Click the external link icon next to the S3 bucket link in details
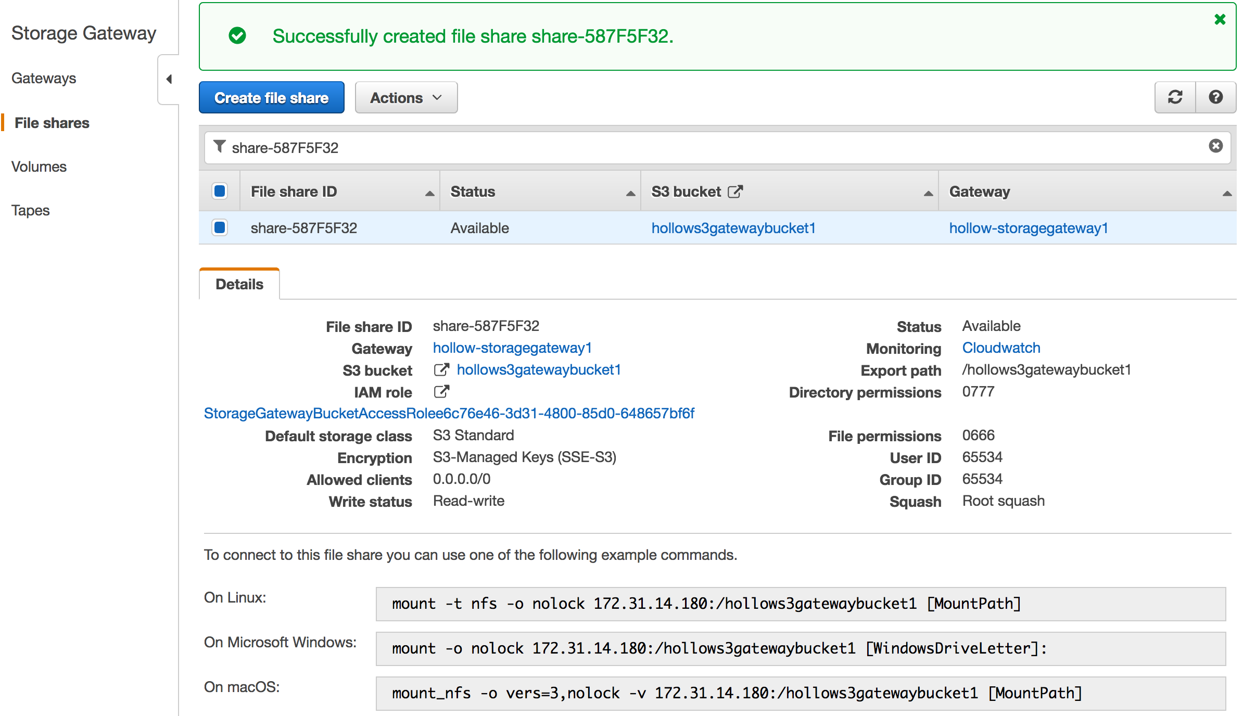This screenshot has width=1243, height=716. click(441, 370)
